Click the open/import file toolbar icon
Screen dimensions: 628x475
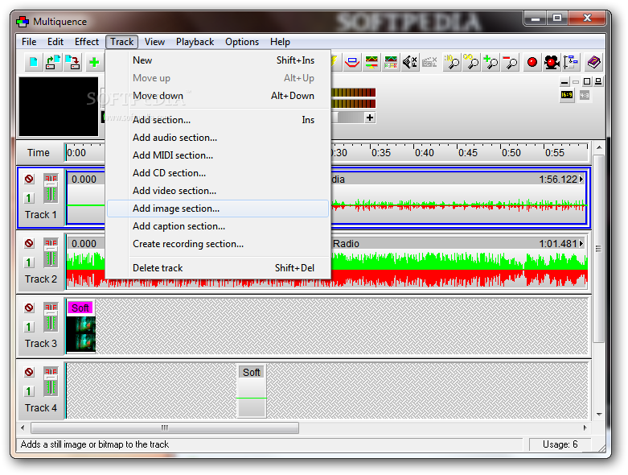click(53, 62)
